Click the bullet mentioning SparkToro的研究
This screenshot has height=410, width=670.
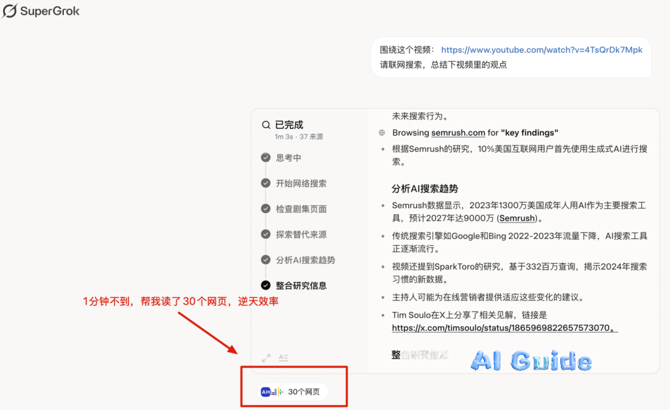(519, 273)
